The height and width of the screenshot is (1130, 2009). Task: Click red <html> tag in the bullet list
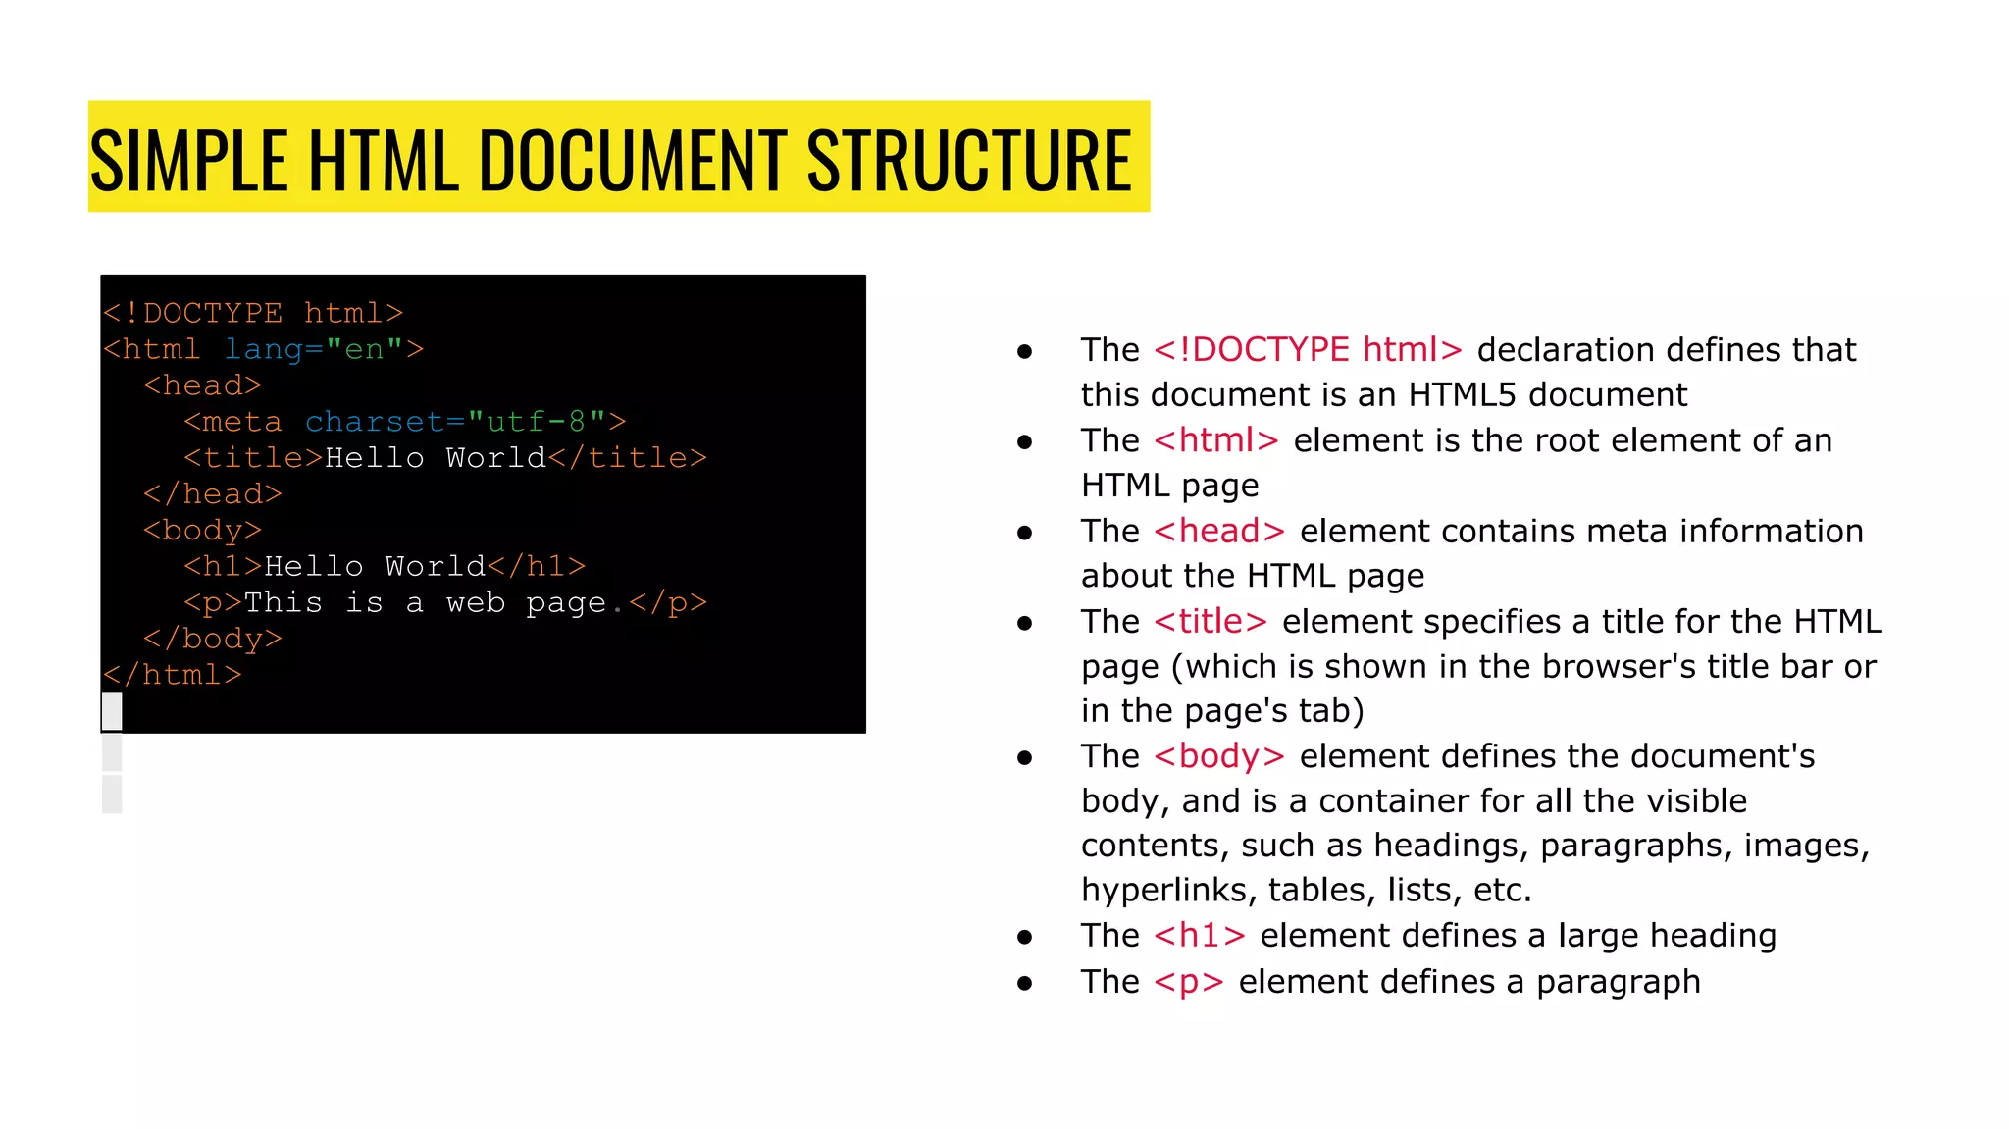click(1216, 440)
